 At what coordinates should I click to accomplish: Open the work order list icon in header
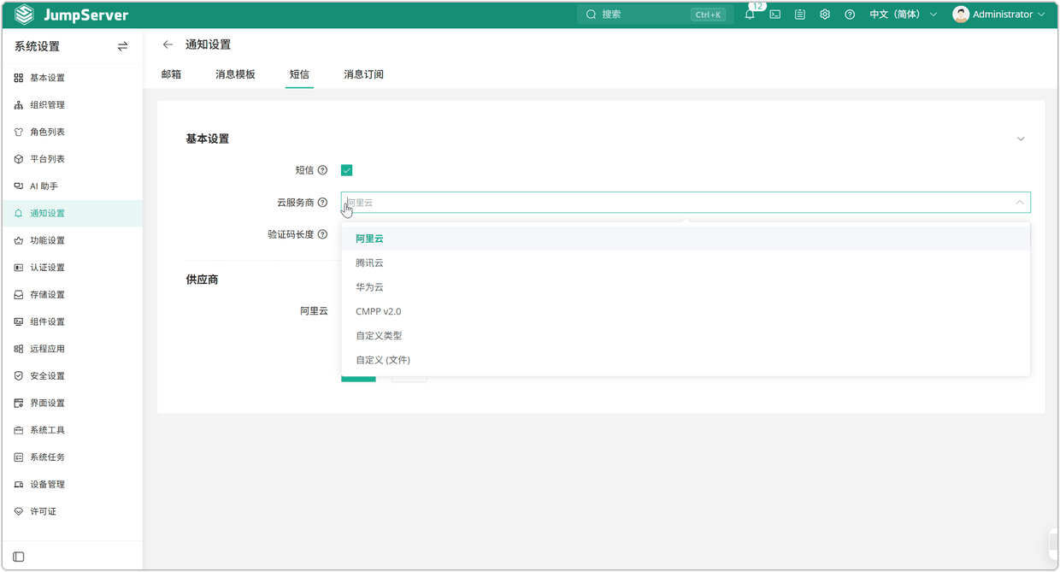[x=800, y=15]
